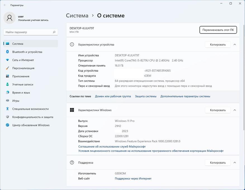Click the Игры gamepad icon
The width and height of the screenshot is (245, 190).
click(8, 101)
